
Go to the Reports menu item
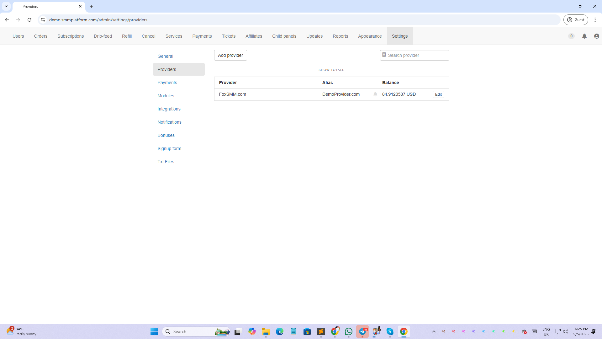pos(340,36)
